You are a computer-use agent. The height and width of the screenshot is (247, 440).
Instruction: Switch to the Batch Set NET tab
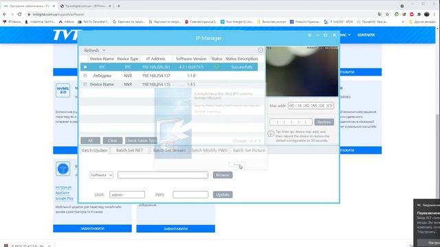pos(129,150)
